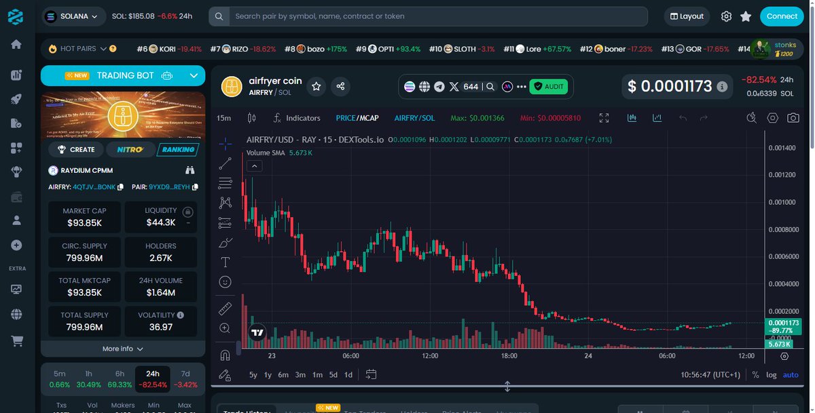Click the NITRO button

pyautogui.click(x=130, y=149)
